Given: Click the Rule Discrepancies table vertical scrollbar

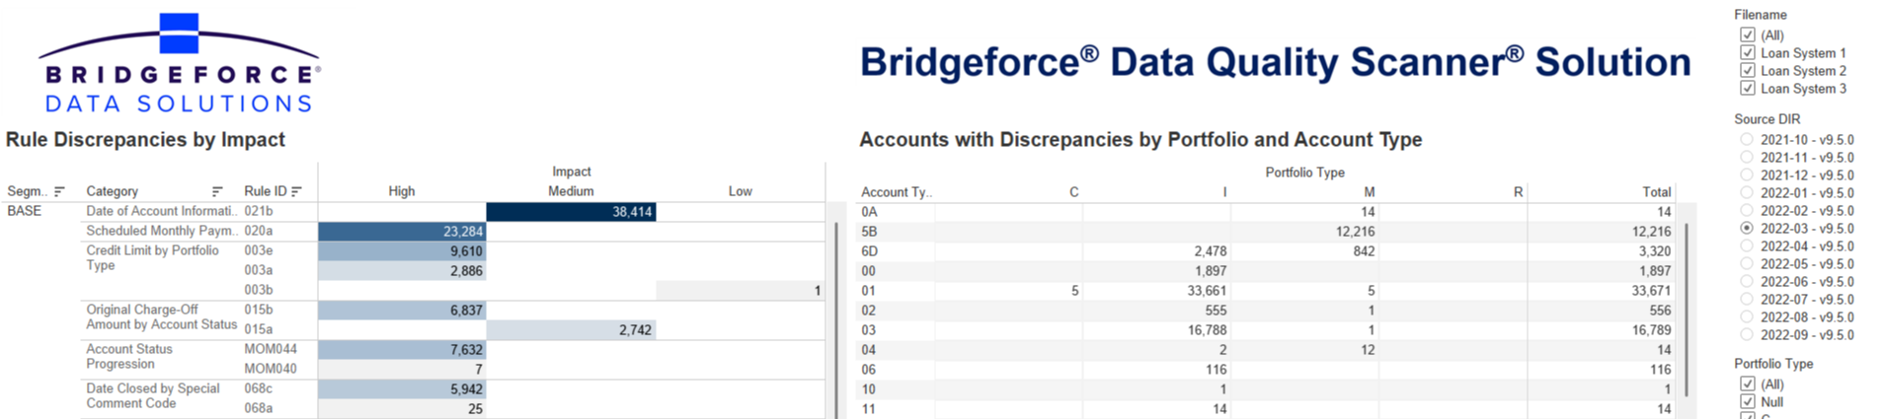Looking at the screenshot, I should coord(836,320).
